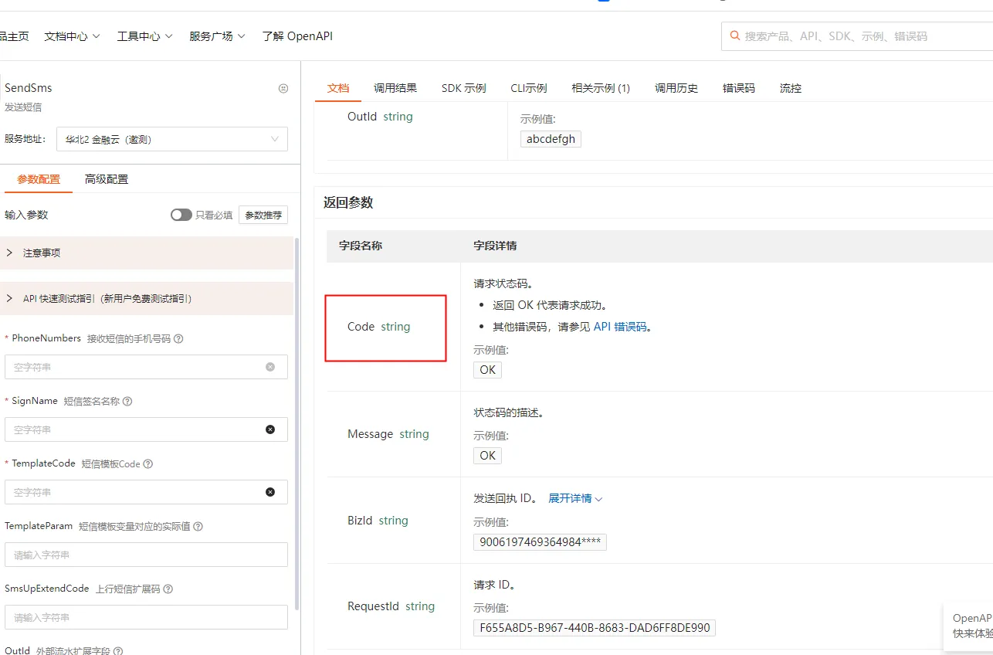Viewport: 993px width, 655px height.
Task: Click the SignName input field
Action: click(x=146, y=429)
